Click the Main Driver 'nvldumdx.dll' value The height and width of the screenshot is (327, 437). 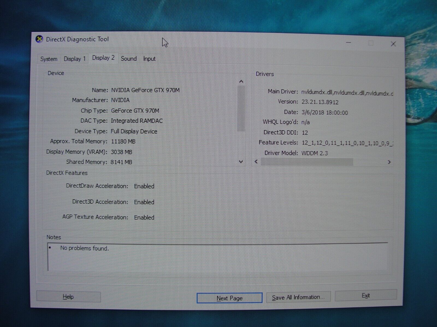[347, 93]
